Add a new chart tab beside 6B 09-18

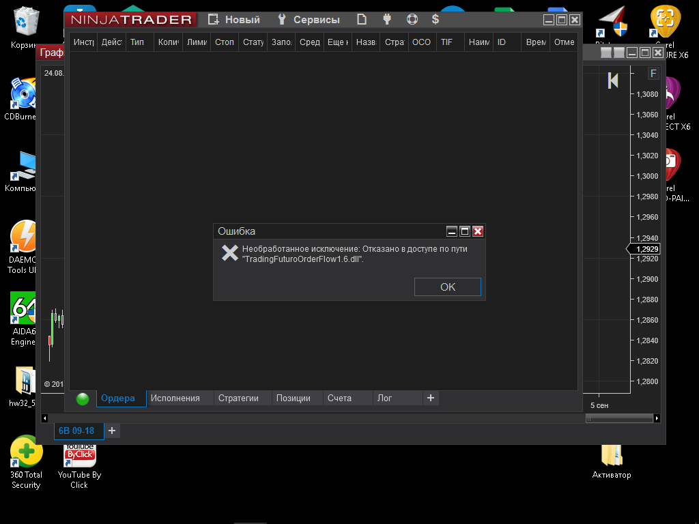[112, 431]
